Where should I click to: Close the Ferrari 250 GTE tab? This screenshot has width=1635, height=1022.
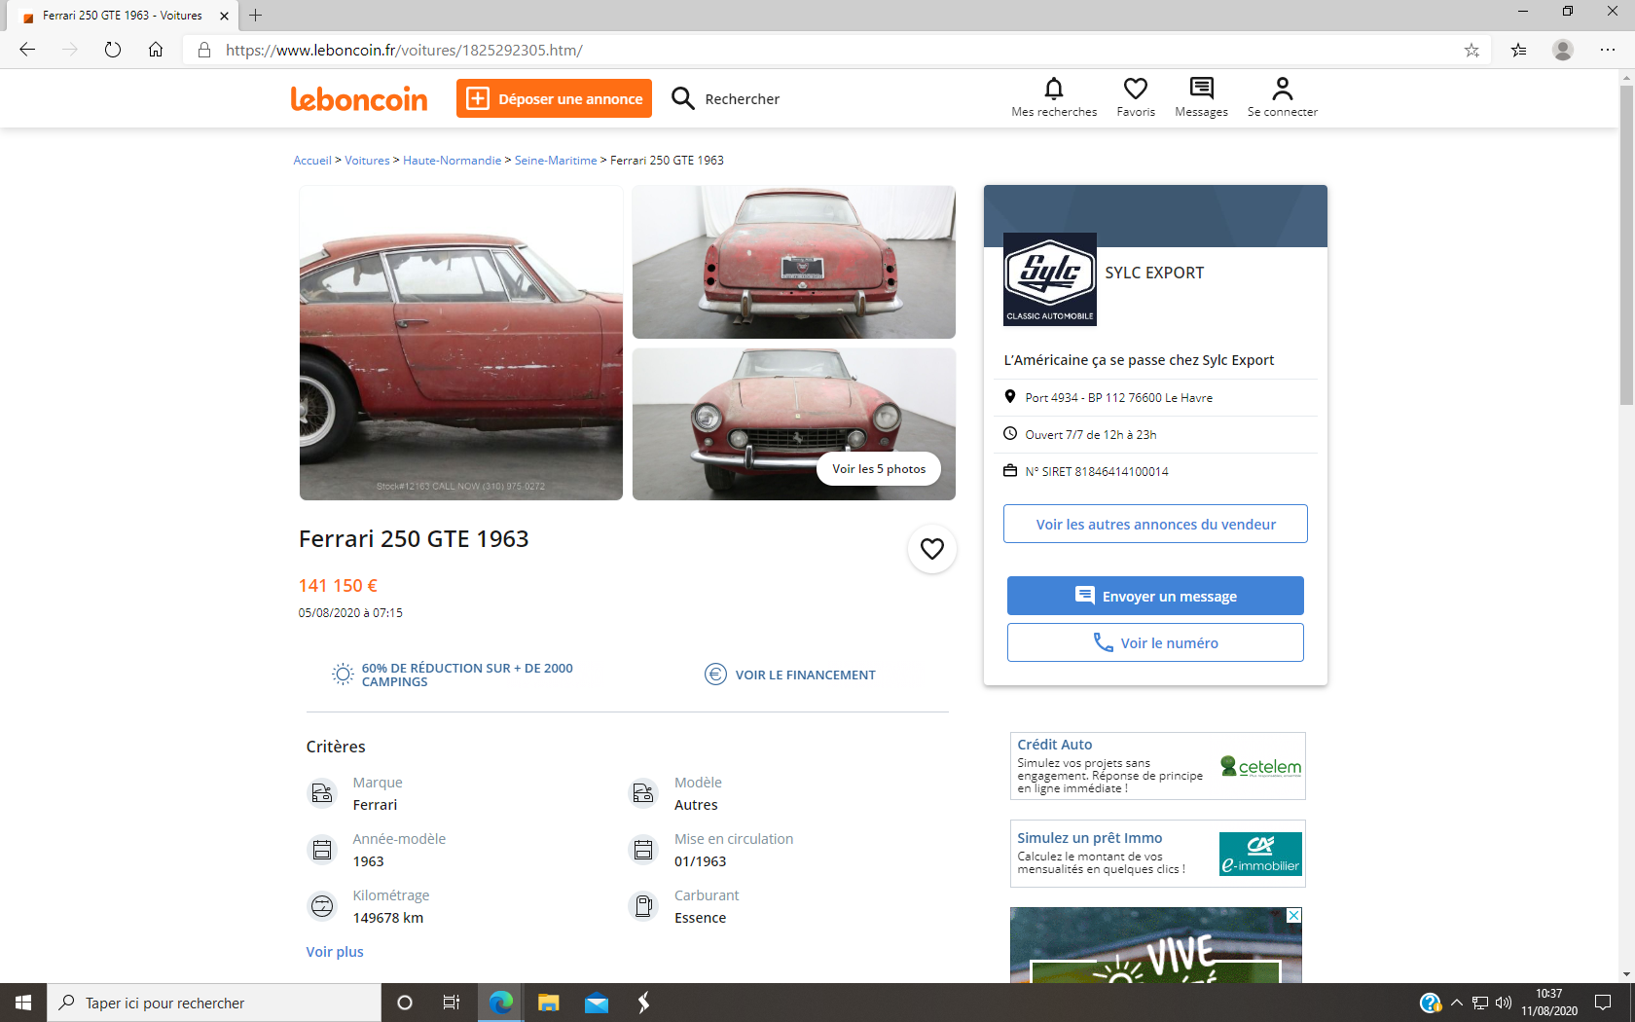(224, 16)
